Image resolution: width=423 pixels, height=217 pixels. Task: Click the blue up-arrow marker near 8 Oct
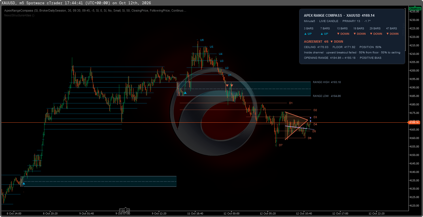[24, 183]
